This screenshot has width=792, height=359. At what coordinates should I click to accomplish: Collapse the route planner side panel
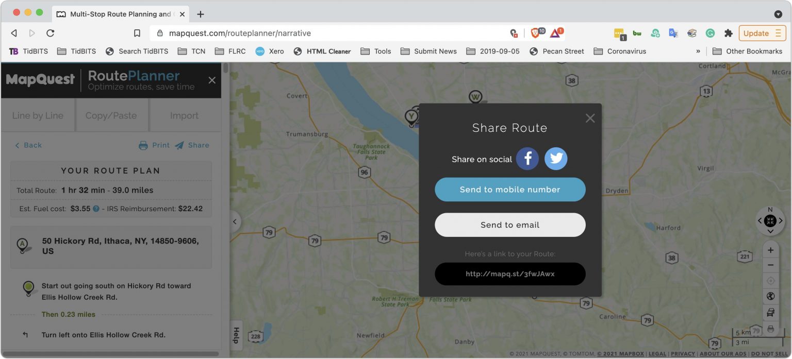[235, 221]
